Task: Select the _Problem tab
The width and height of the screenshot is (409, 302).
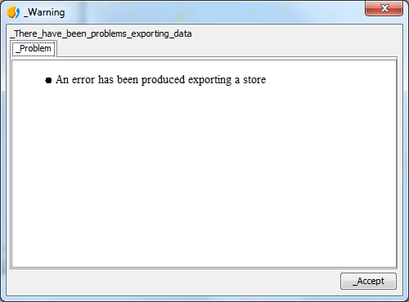Action: tap(34, 49)
